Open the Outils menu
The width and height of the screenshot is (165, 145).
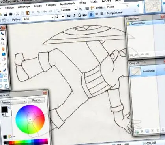pos(94,2)
